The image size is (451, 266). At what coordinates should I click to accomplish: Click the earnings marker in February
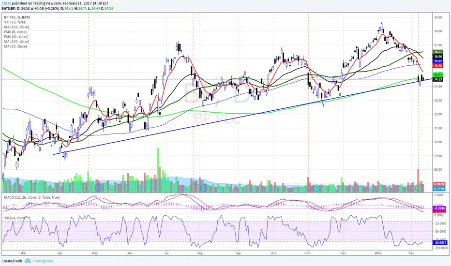point(419,188)
